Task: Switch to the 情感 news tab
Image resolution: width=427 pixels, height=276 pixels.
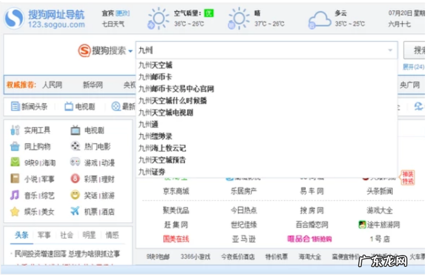Action: [x=112, y=235]
